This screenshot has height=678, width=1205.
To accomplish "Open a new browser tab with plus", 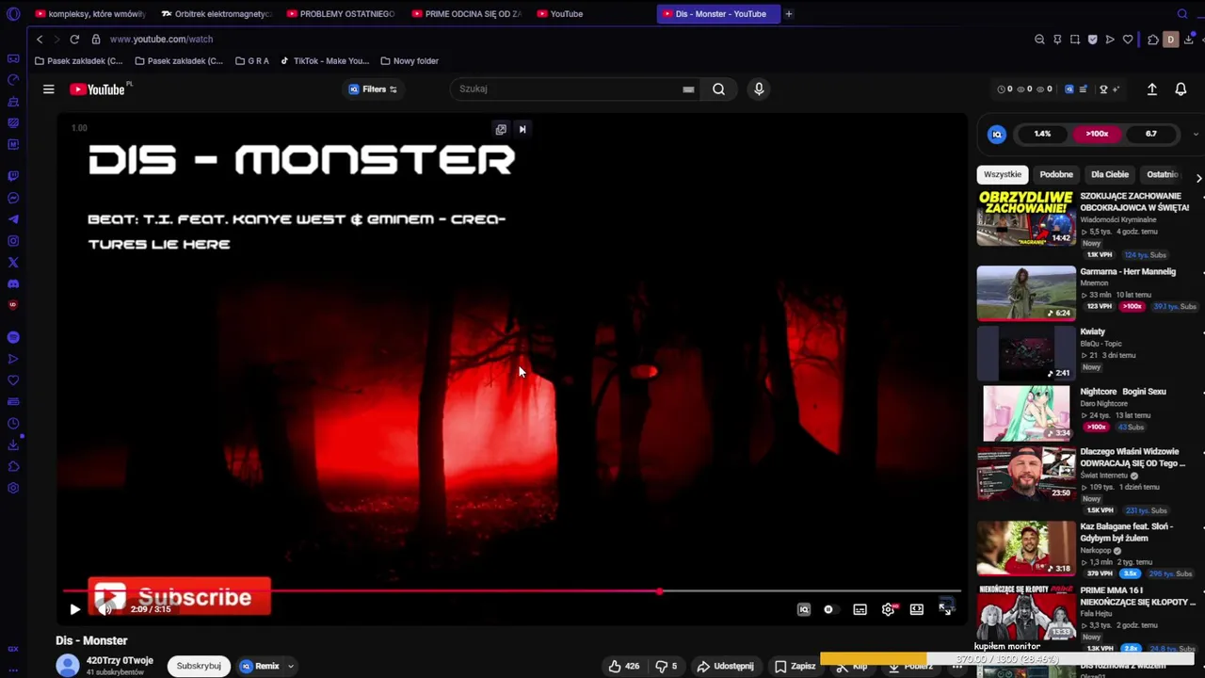I will pyautogui.click(x=789, y=14).
